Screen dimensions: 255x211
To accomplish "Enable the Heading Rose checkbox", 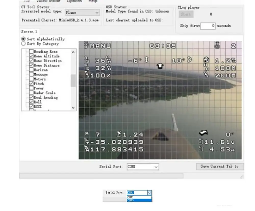I will click(31, 51).
